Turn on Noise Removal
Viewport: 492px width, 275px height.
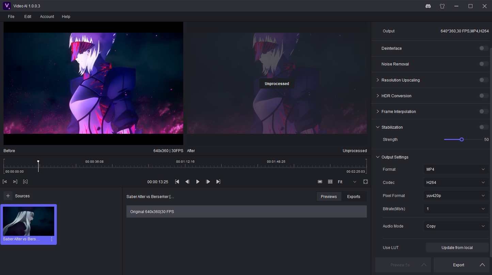(x=483, y=64)
